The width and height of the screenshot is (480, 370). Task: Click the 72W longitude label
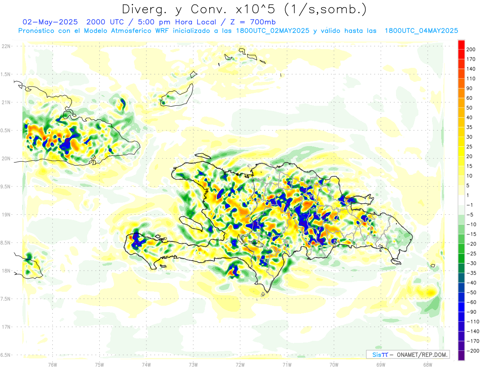(240, 364)
